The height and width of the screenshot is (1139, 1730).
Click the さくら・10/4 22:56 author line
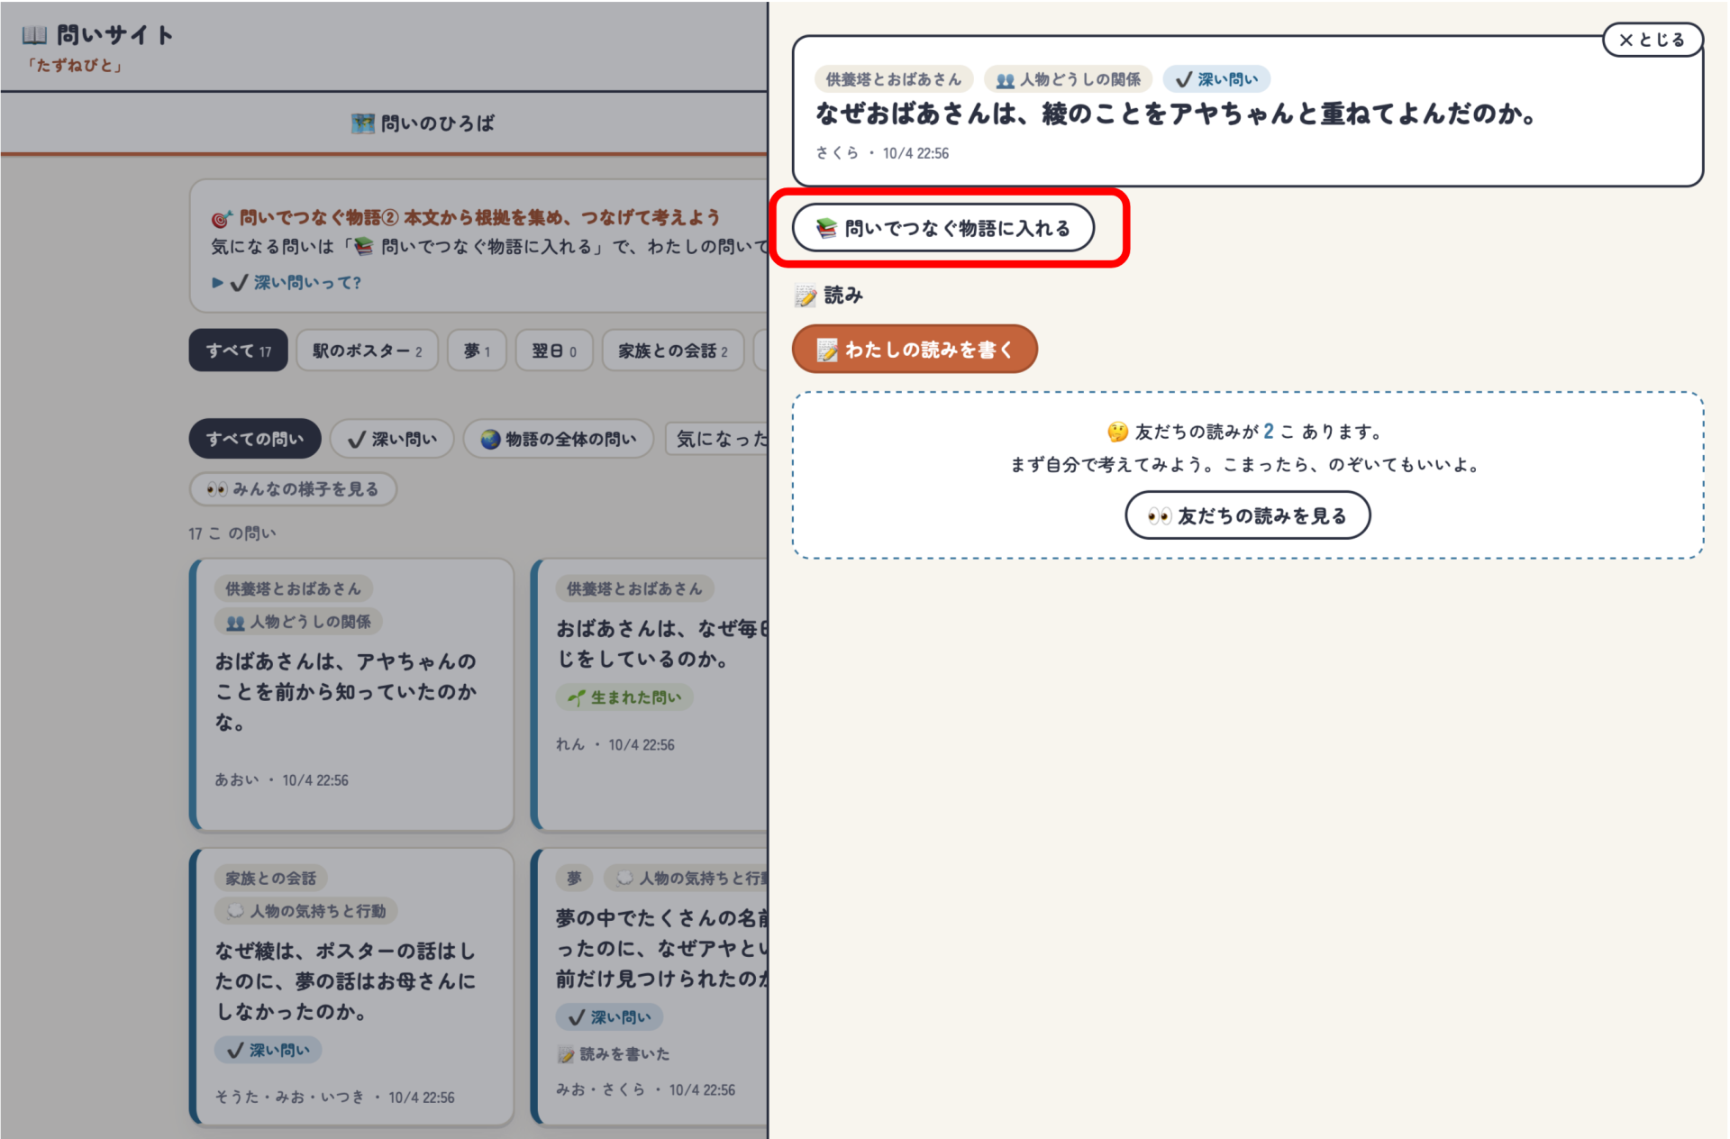point(882,153)
